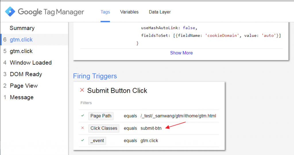
Task: Click the red X beside Submit Button Click
Action: 82,90
